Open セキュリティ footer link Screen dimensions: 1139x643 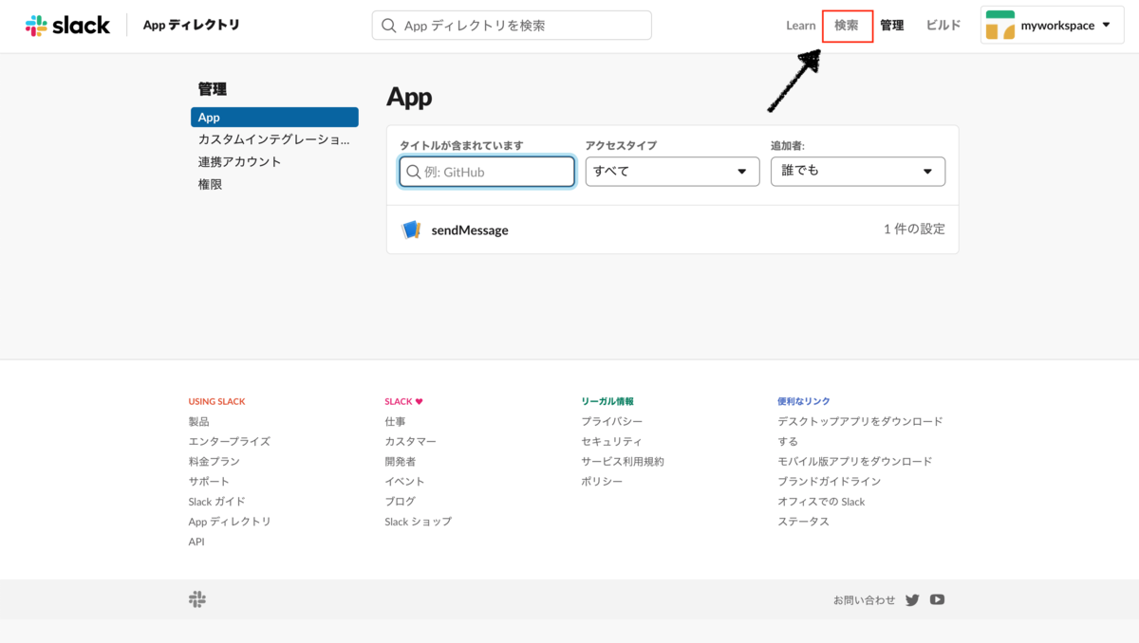pyautogui.click(x=611, y=441)
